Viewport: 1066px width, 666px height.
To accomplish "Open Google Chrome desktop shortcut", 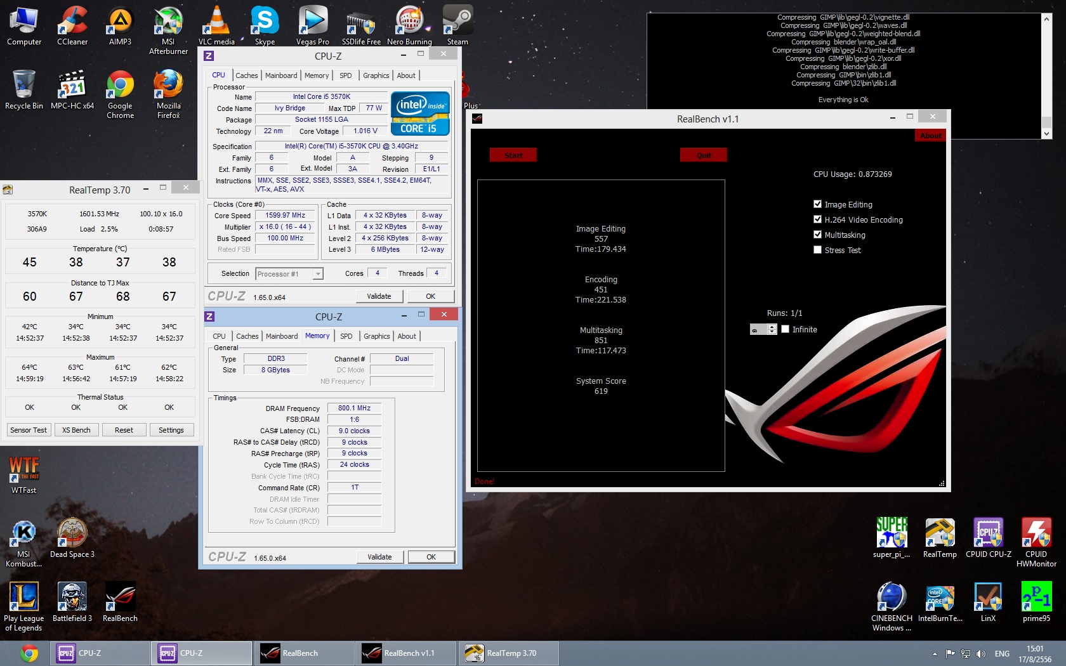I will (x=121, y=95).
